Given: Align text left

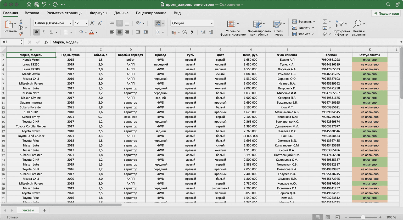Looking at the screenshot, I should coord(112,32).
